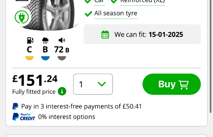Click the PayPal logo beside Pay in 3

tap(16, 106)
